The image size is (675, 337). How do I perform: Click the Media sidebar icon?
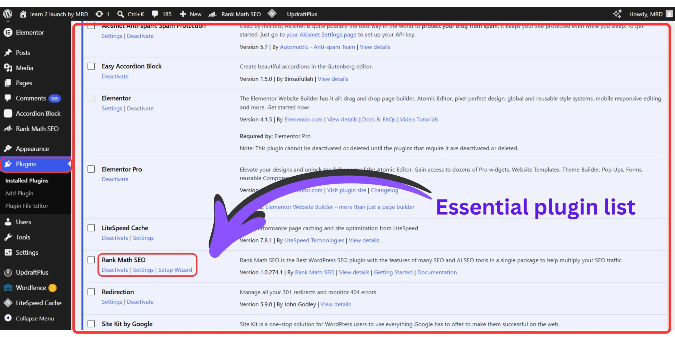pos(8,68)
